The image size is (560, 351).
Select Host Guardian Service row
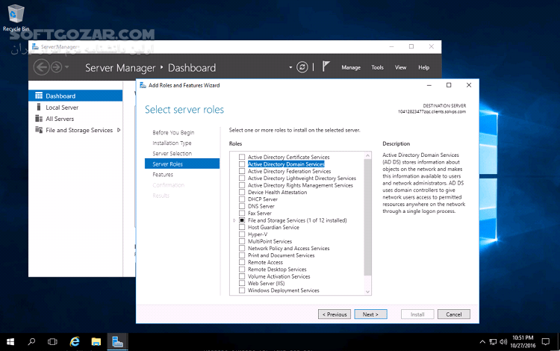pyautogui.click(x=273, y=227)
